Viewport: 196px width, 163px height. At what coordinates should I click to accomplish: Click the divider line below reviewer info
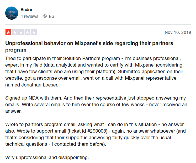[98, 25]
